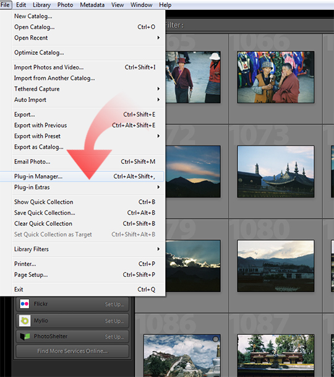Select Save Quick Collection...

pos(82,212)
